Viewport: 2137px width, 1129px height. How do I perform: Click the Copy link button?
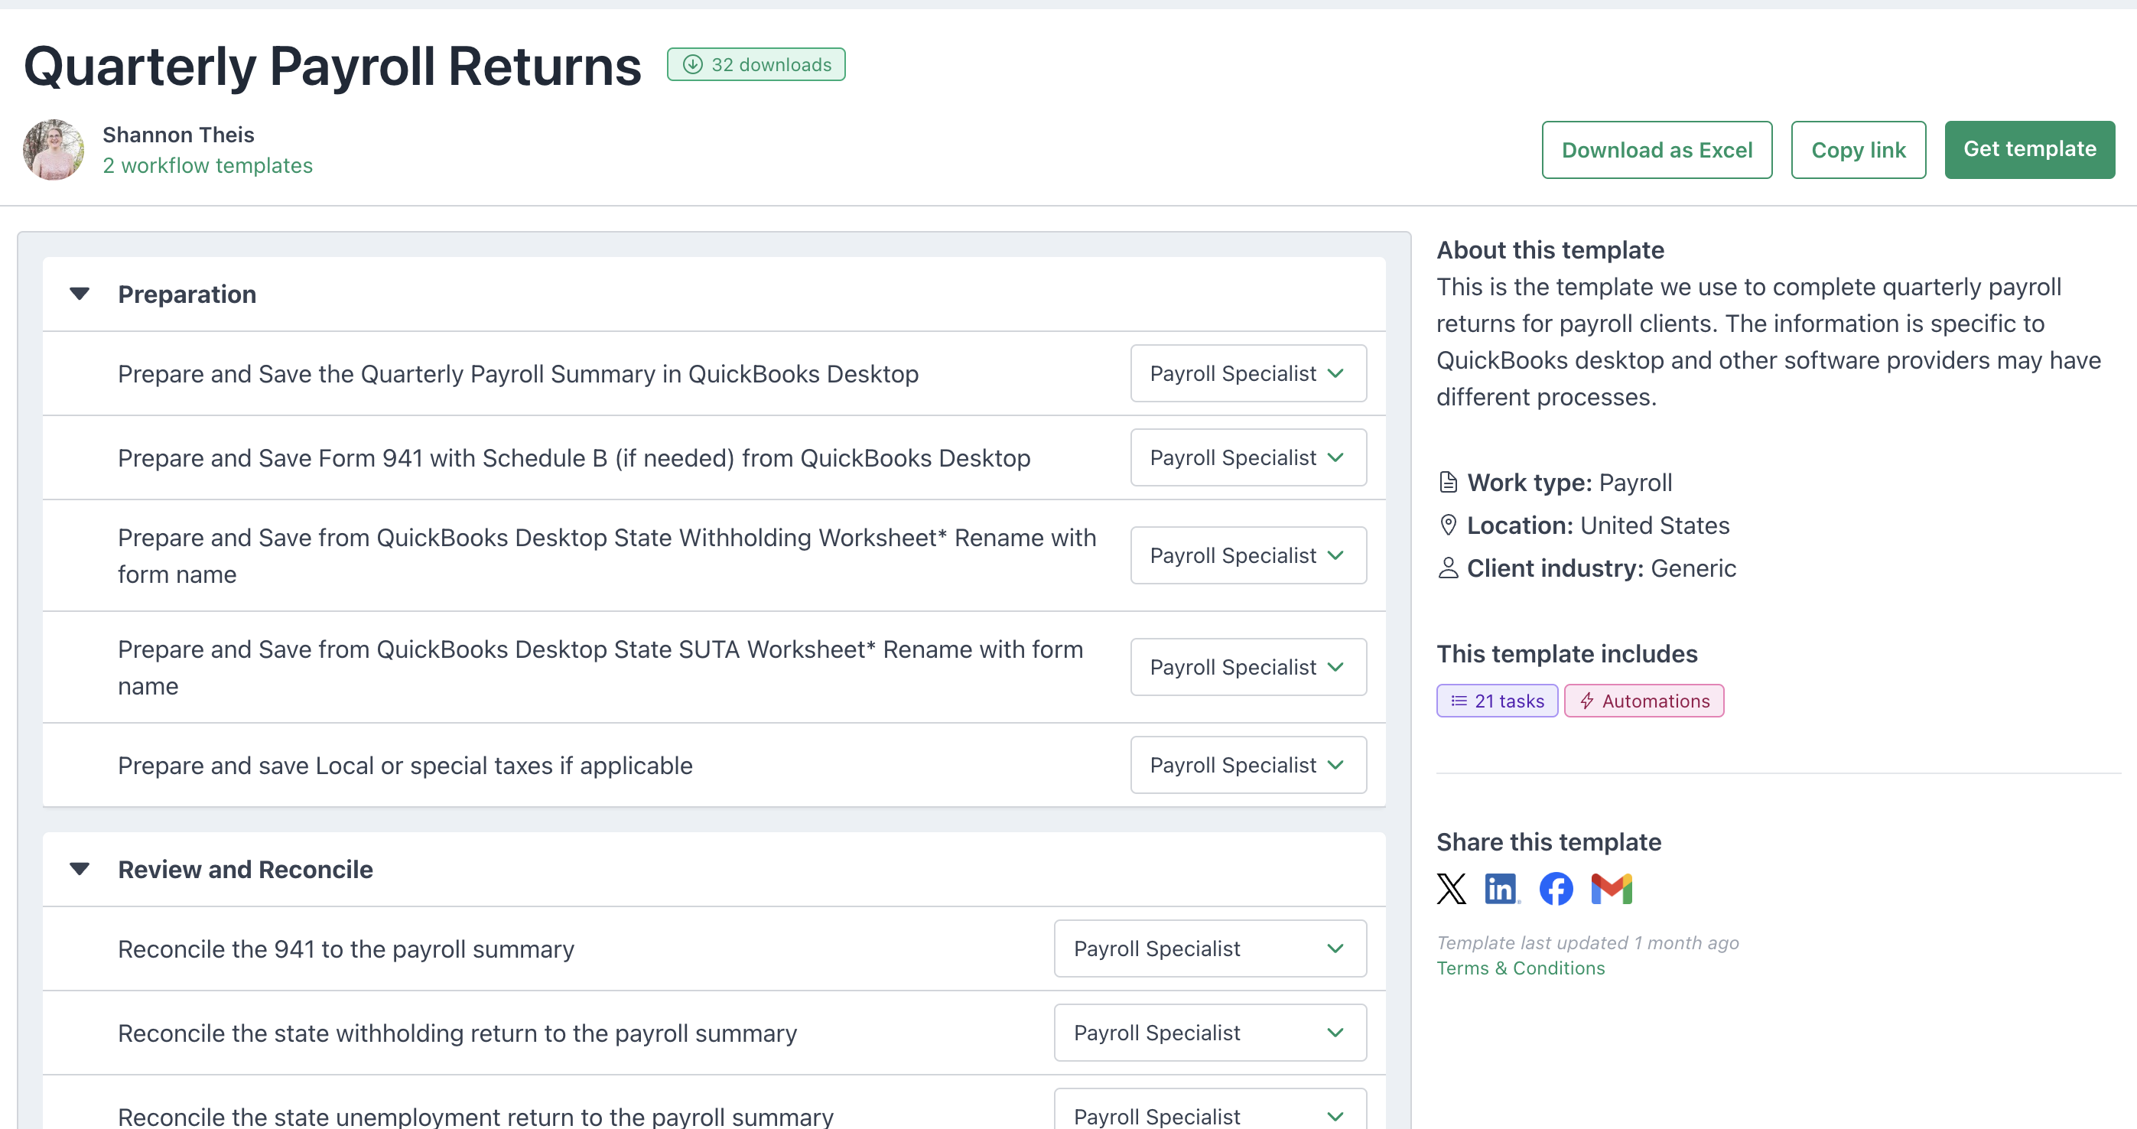click(1857, 150)
